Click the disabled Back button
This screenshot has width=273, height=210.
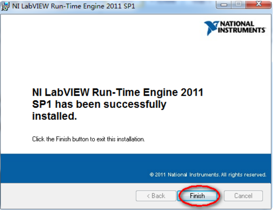pos(156,196)
